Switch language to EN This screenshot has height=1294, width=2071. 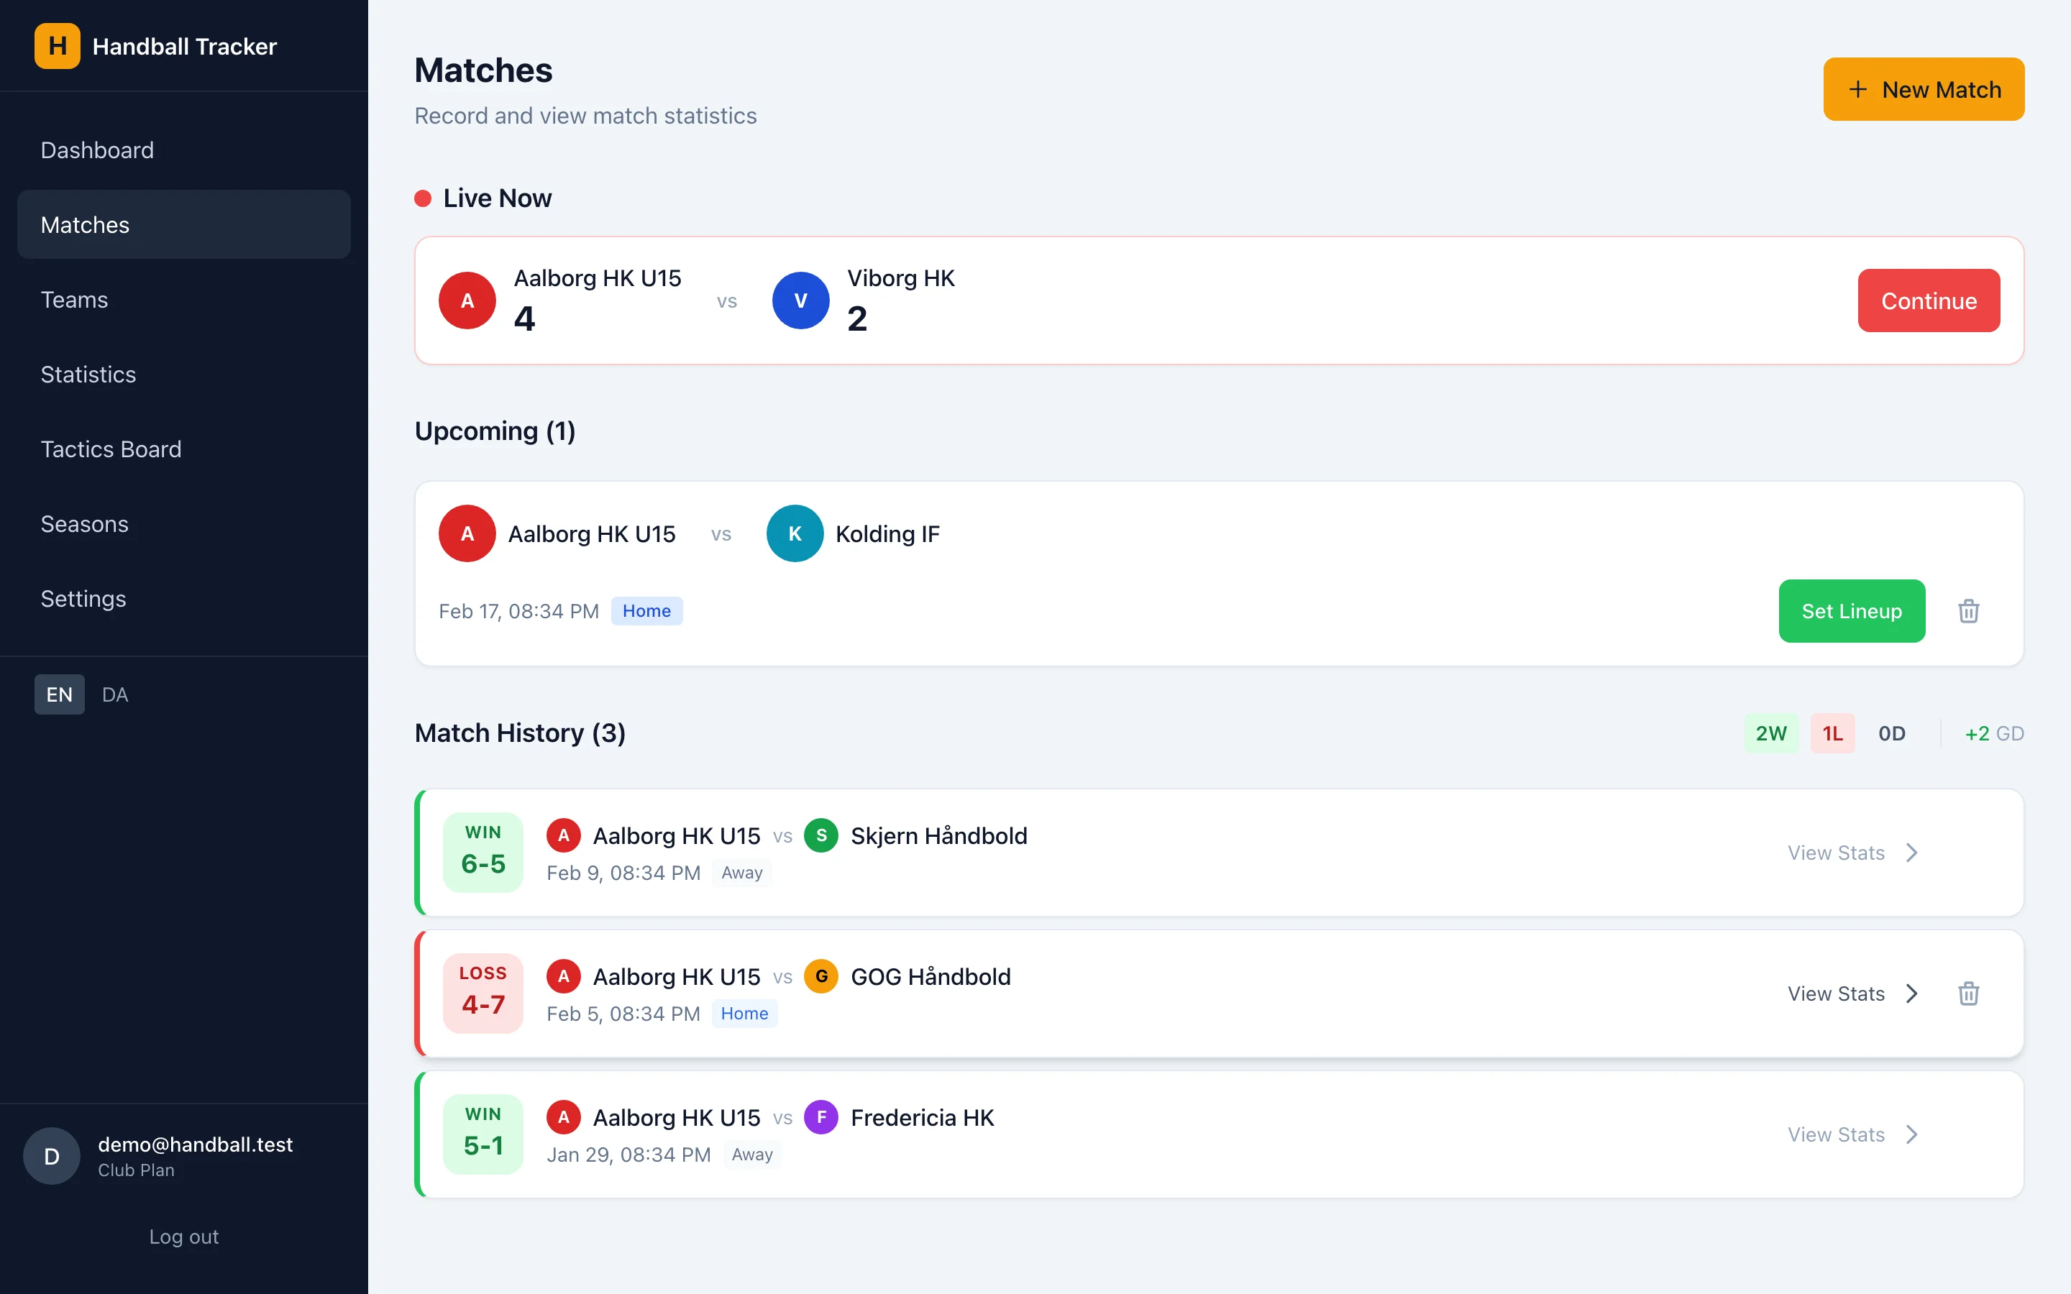click(x=59, y=694)
